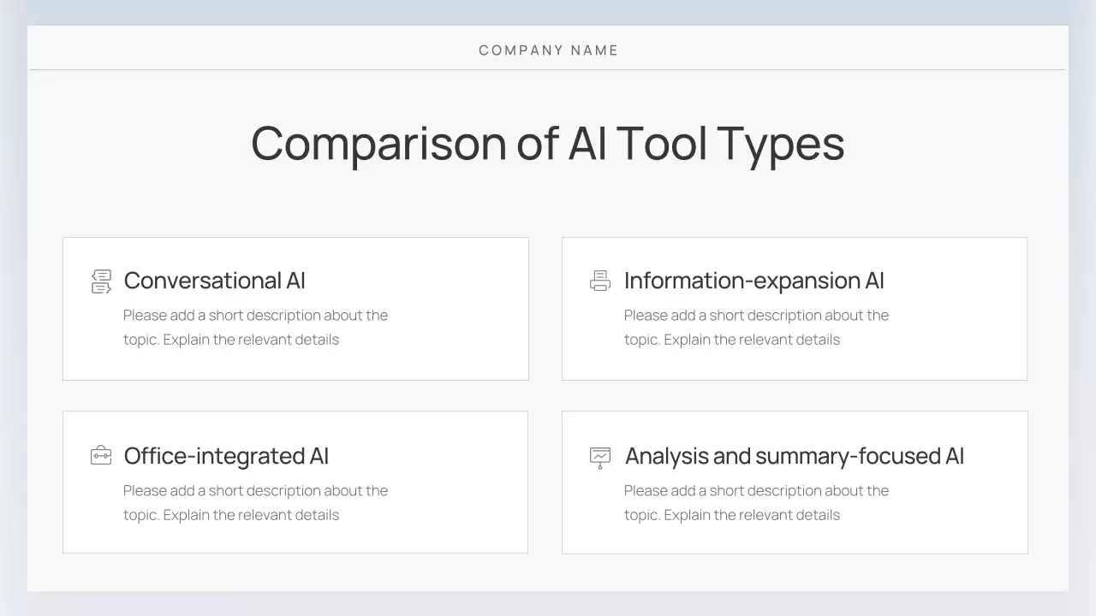Select the description under Analysis and summary-focused AI
The image size is (1096, 616).
pyautogui.click(x=756, y=503)
